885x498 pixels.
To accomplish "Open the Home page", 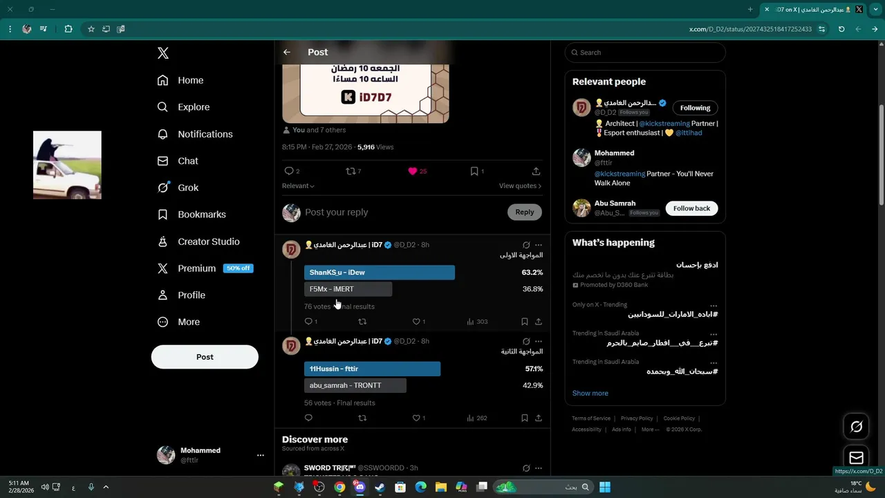I will [180, 80].
